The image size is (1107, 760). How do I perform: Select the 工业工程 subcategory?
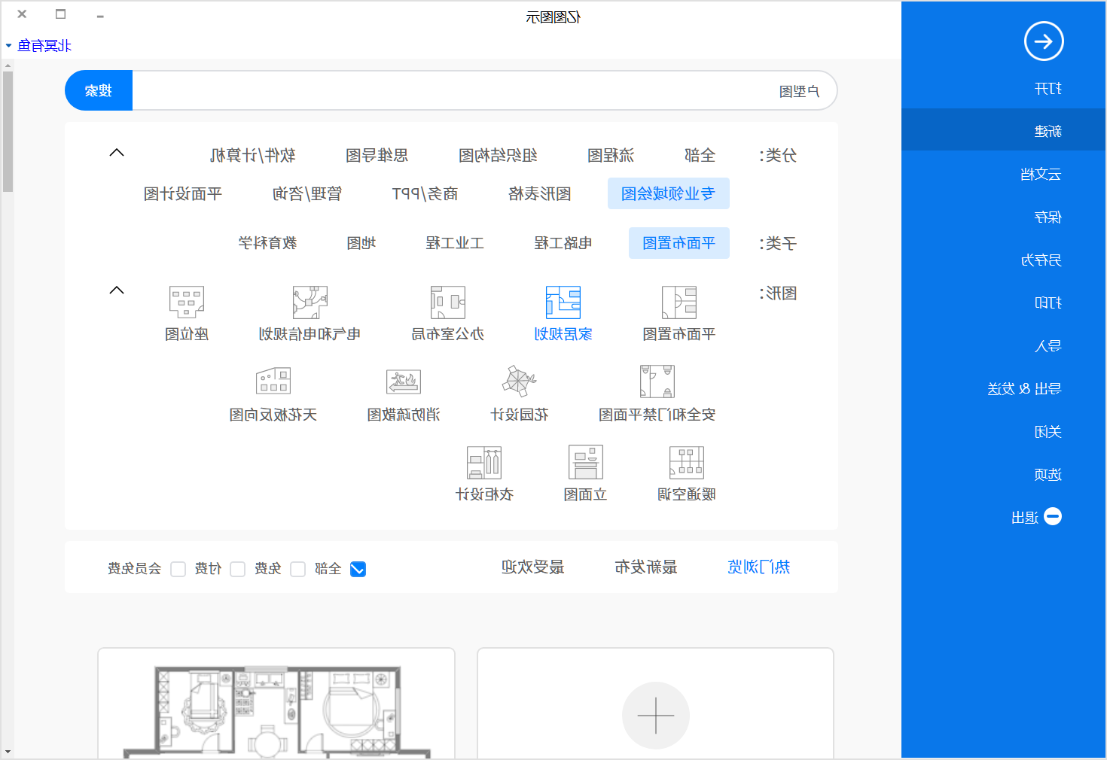point(455,243)
